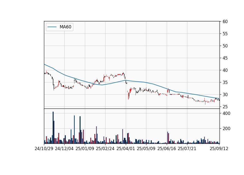Click the price axis value 50
The height and width of the screenshot is (175, 244).
225,46
